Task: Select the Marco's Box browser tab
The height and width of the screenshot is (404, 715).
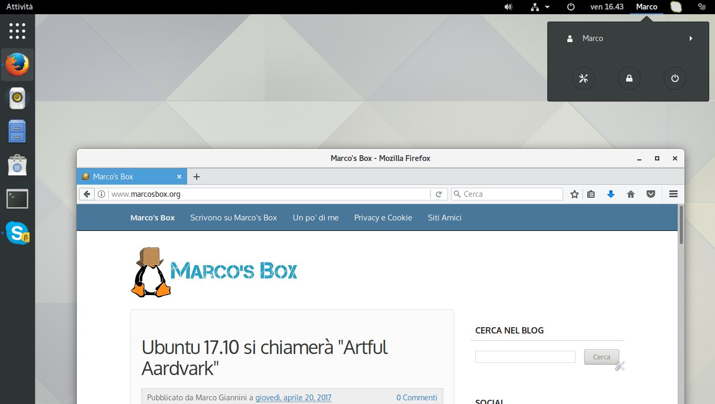Action: click(x=132, y=177)
